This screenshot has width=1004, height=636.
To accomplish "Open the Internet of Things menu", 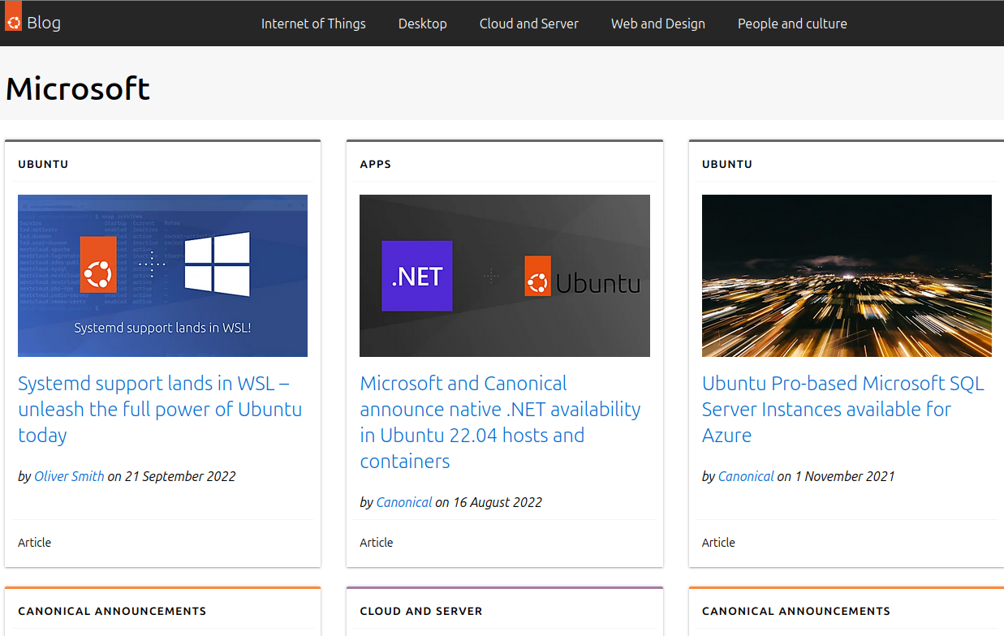I will click(x=313, y=24).
